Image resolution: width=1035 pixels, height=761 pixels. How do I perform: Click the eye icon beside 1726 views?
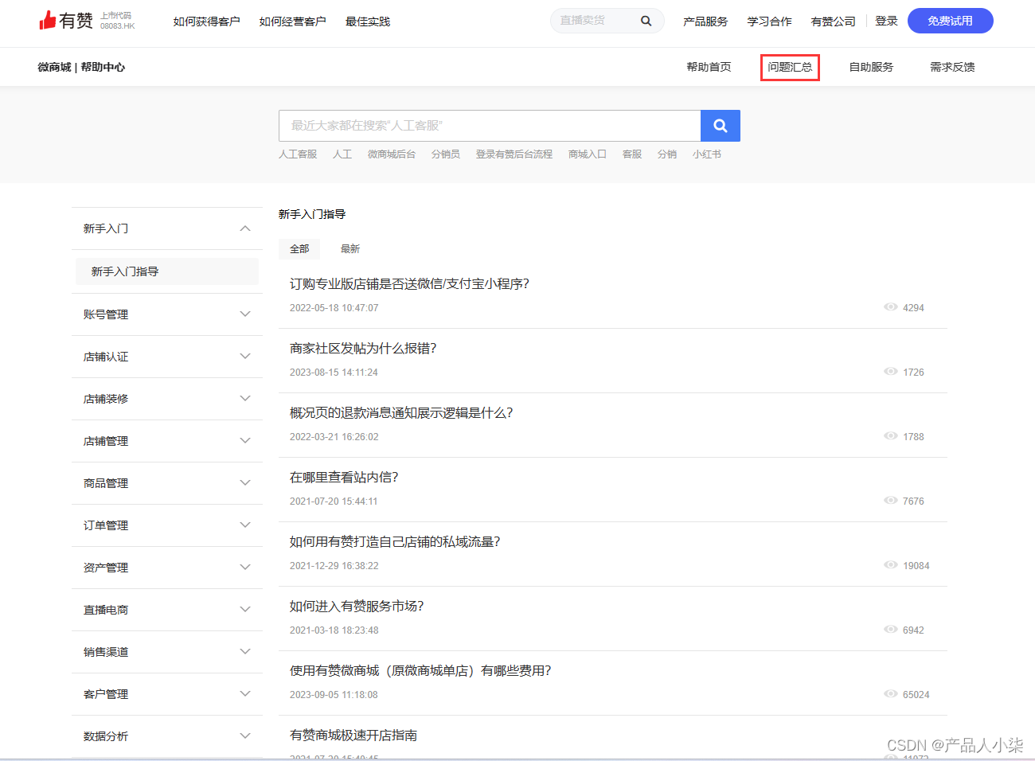(x=891, y=372)
